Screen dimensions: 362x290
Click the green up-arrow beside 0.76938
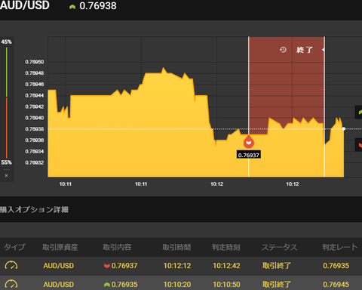pos(72,7)
